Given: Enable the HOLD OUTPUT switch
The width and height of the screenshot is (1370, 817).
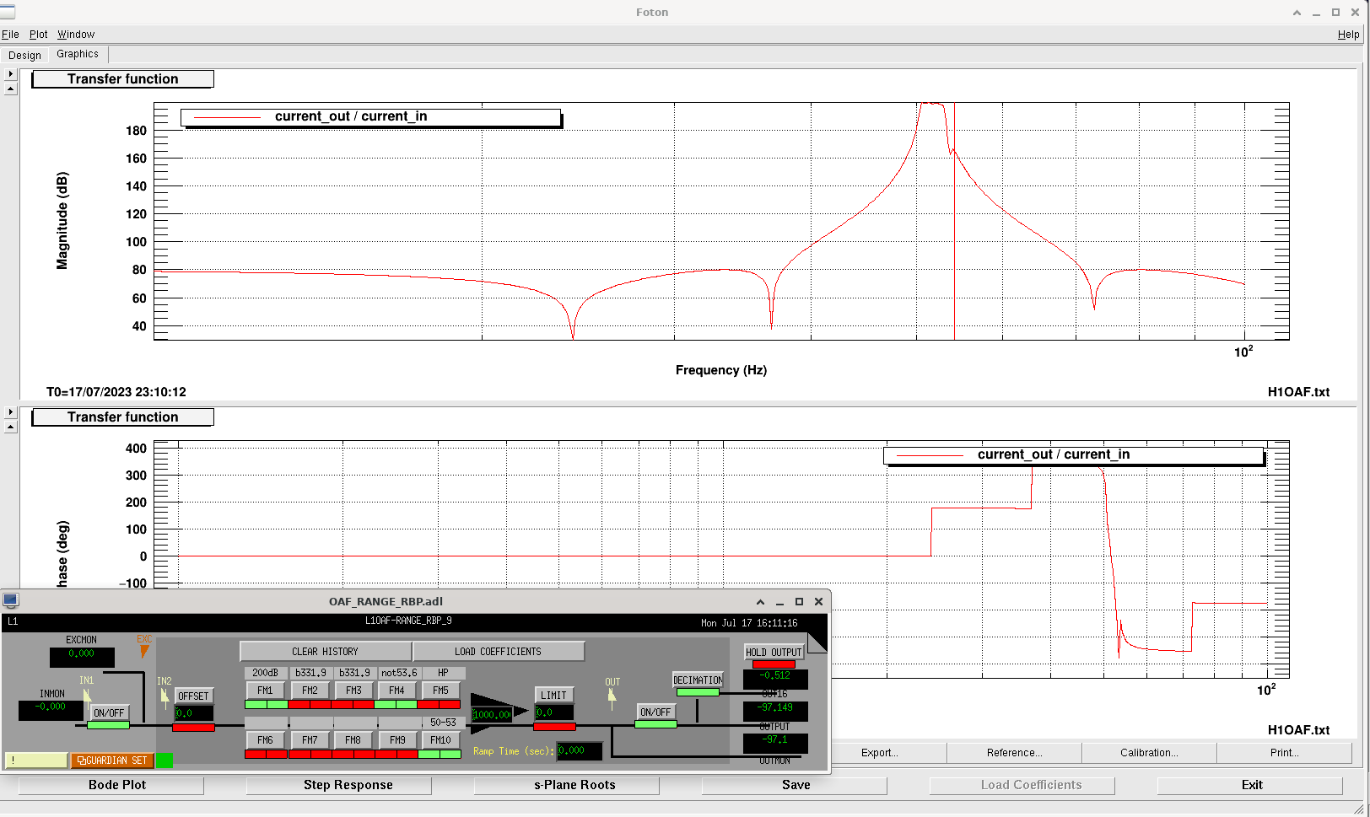Looking at the screenshot, I should pyautogui.click(x=774, y=653).
